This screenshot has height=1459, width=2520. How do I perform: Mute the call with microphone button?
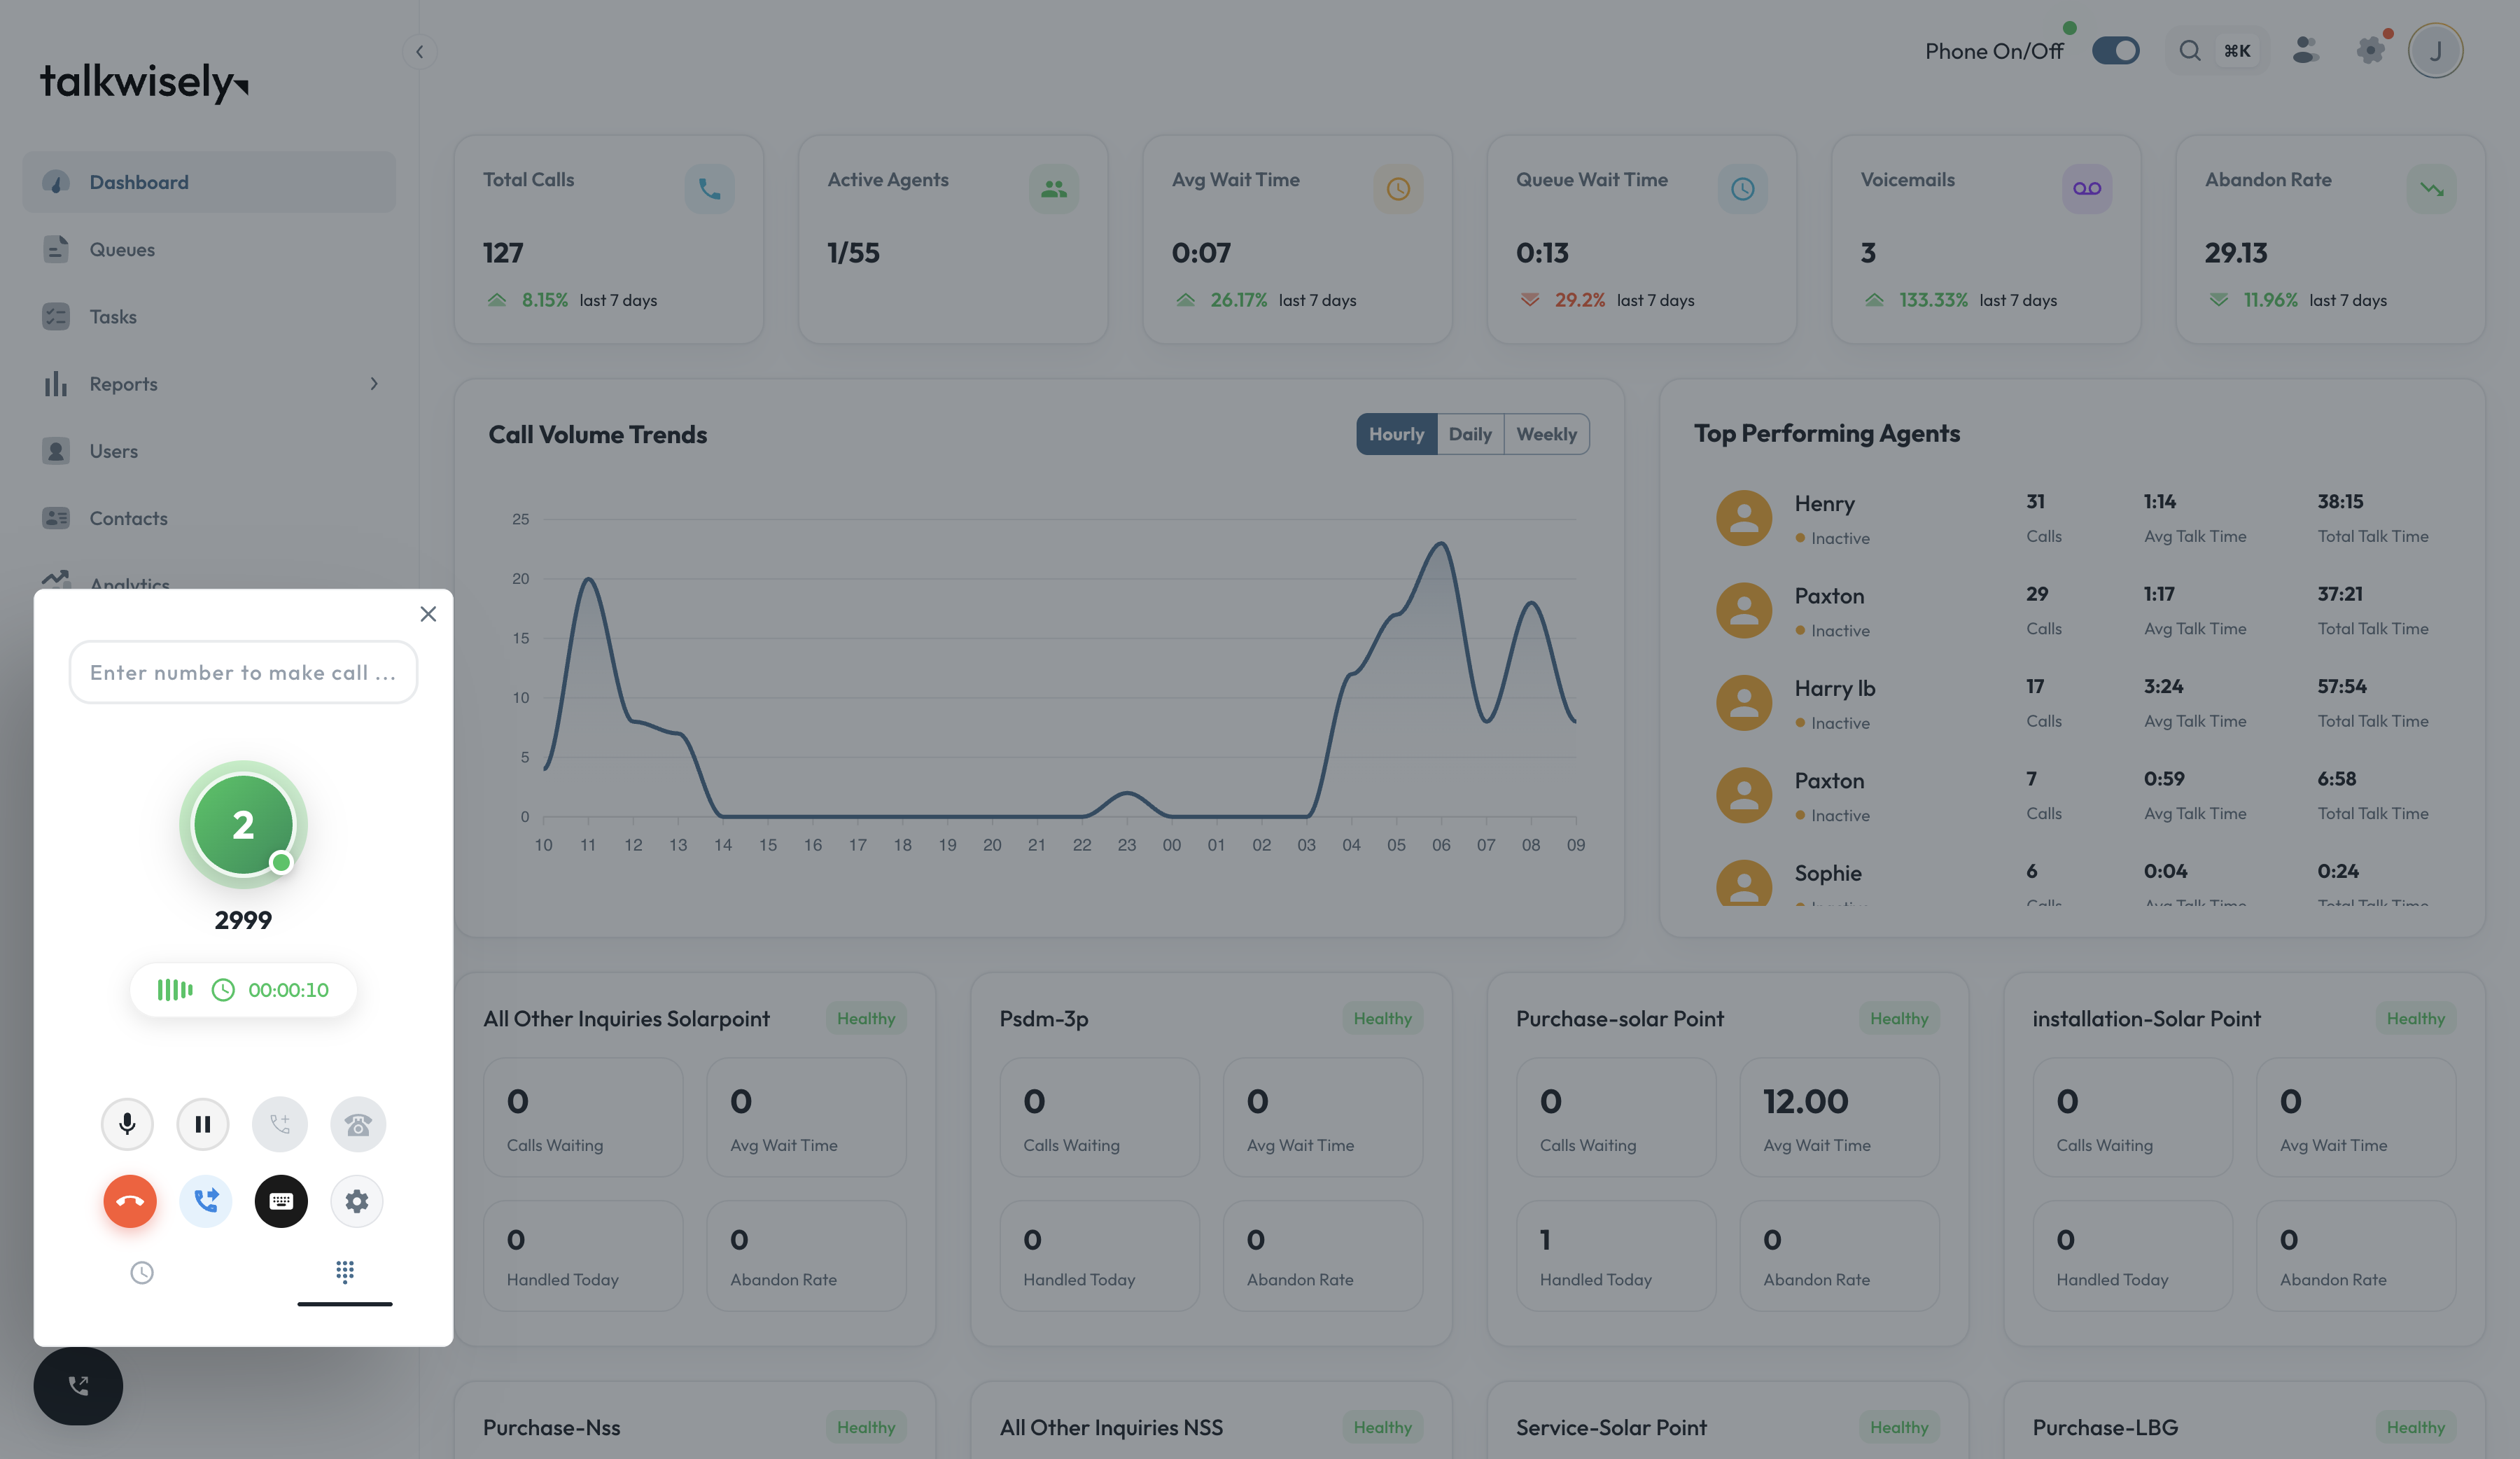pyautogui.click(x=127, y=1124)
